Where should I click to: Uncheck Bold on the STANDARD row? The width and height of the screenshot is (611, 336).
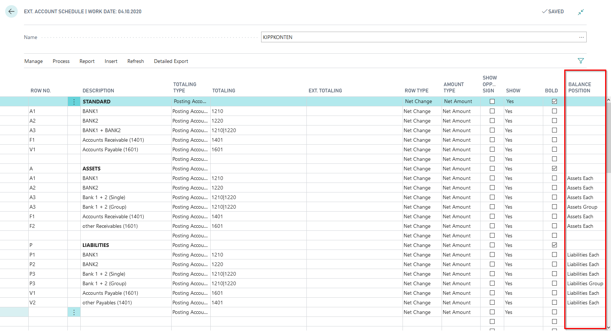click(x=555, y=101)
